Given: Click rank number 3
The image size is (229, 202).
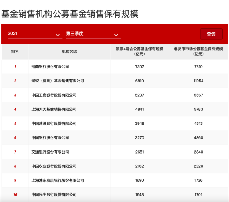Looking at the screenshot, I should coord(15,95).
